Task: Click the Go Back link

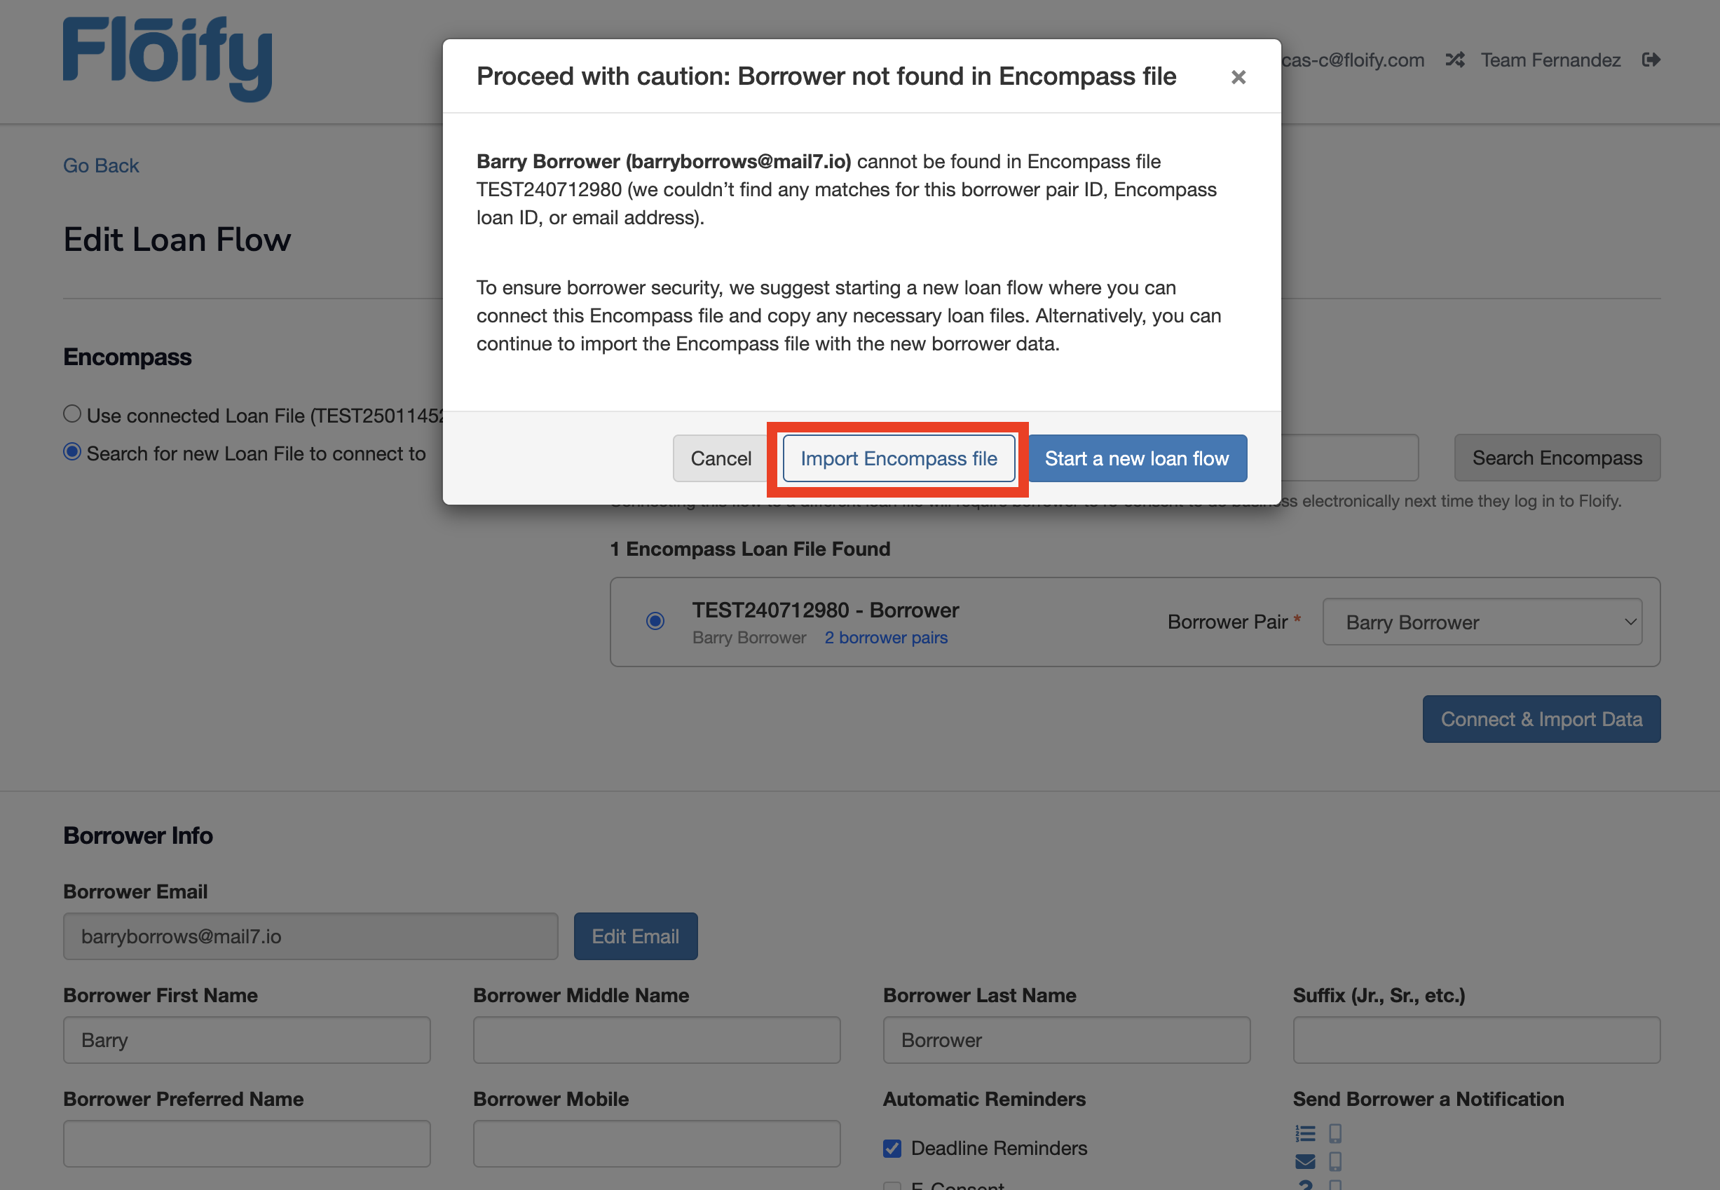Action: pyautogui.click(x=101, y=165)
